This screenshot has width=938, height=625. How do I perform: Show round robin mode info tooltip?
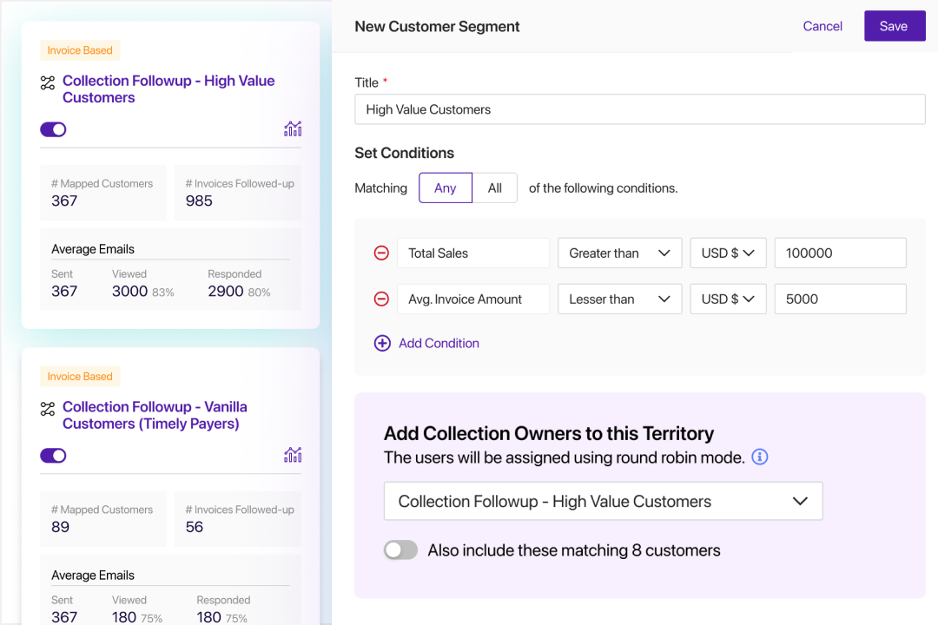pyautogui.click(x=760, y=457)
